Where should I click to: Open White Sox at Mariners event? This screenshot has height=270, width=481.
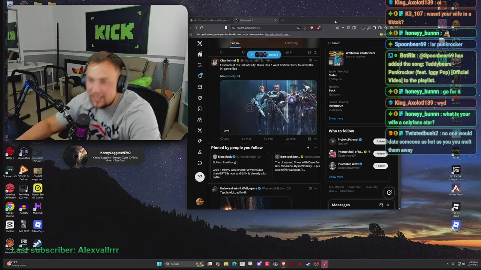[352, 58]
